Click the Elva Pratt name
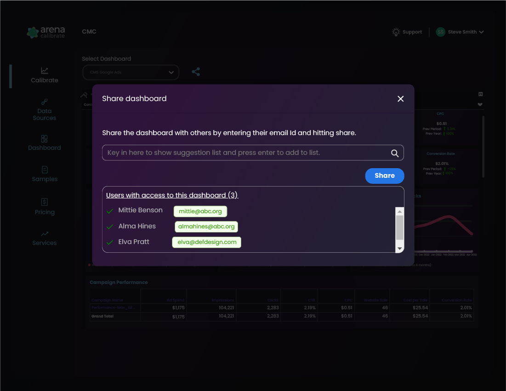 click(x=134, y=242)
